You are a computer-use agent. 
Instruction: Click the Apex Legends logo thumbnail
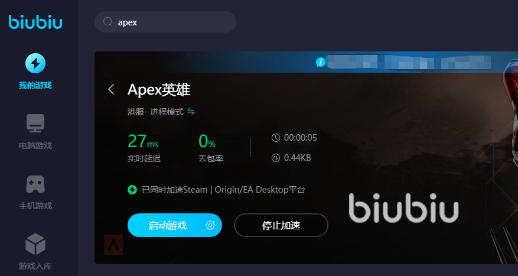(x=113, y=245)
